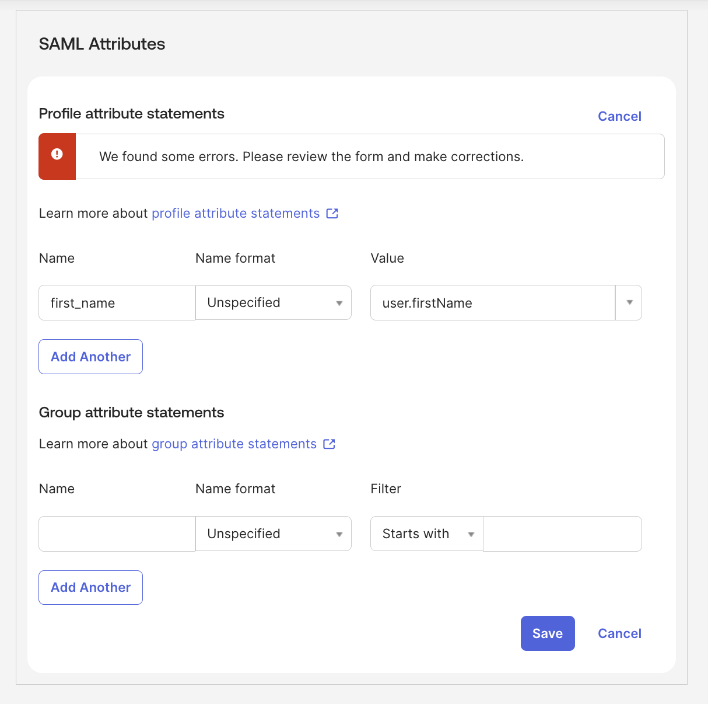Click the chevron on the user.firstName Value field
Image resolution: width=708 pixels, height=704 pixels.
click(629, 302)
